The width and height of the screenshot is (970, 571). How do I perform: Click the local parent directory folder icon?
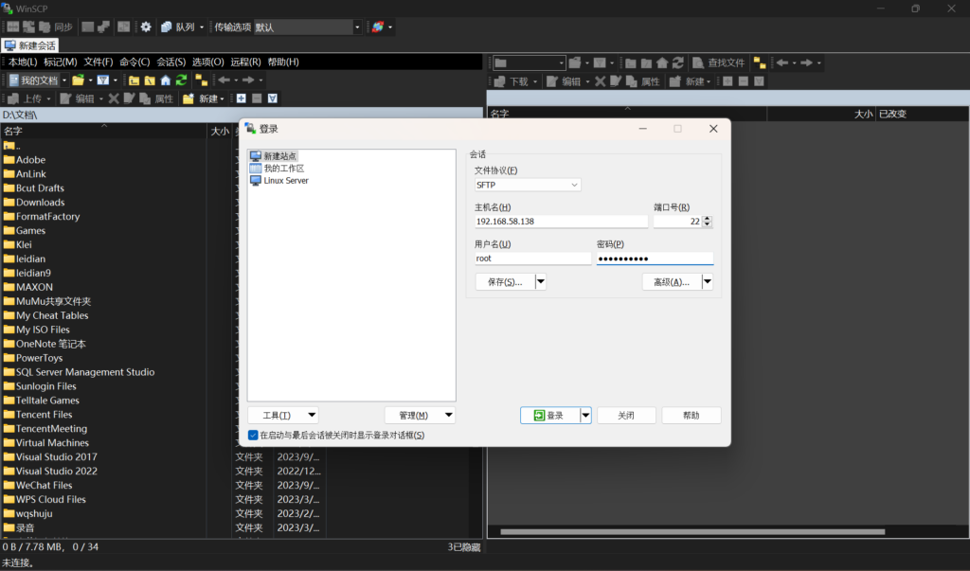click(134, 80)
